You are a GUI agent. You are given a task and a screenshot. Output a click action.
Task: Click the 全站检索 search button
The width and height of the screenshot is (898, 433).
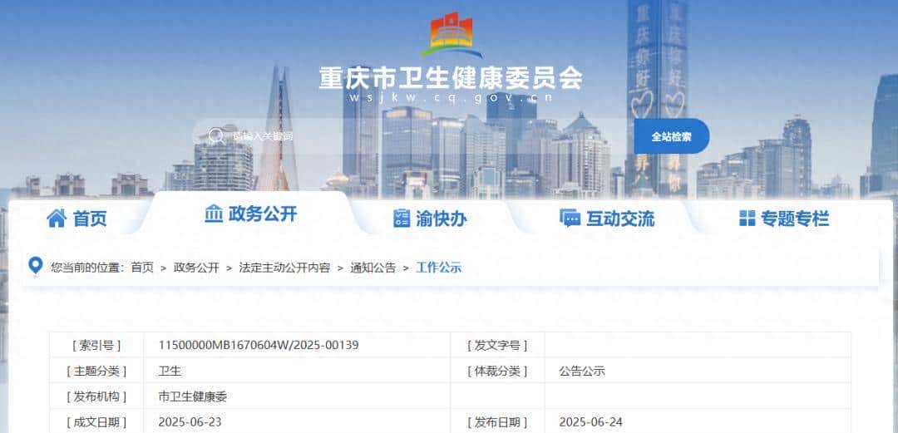671,136
